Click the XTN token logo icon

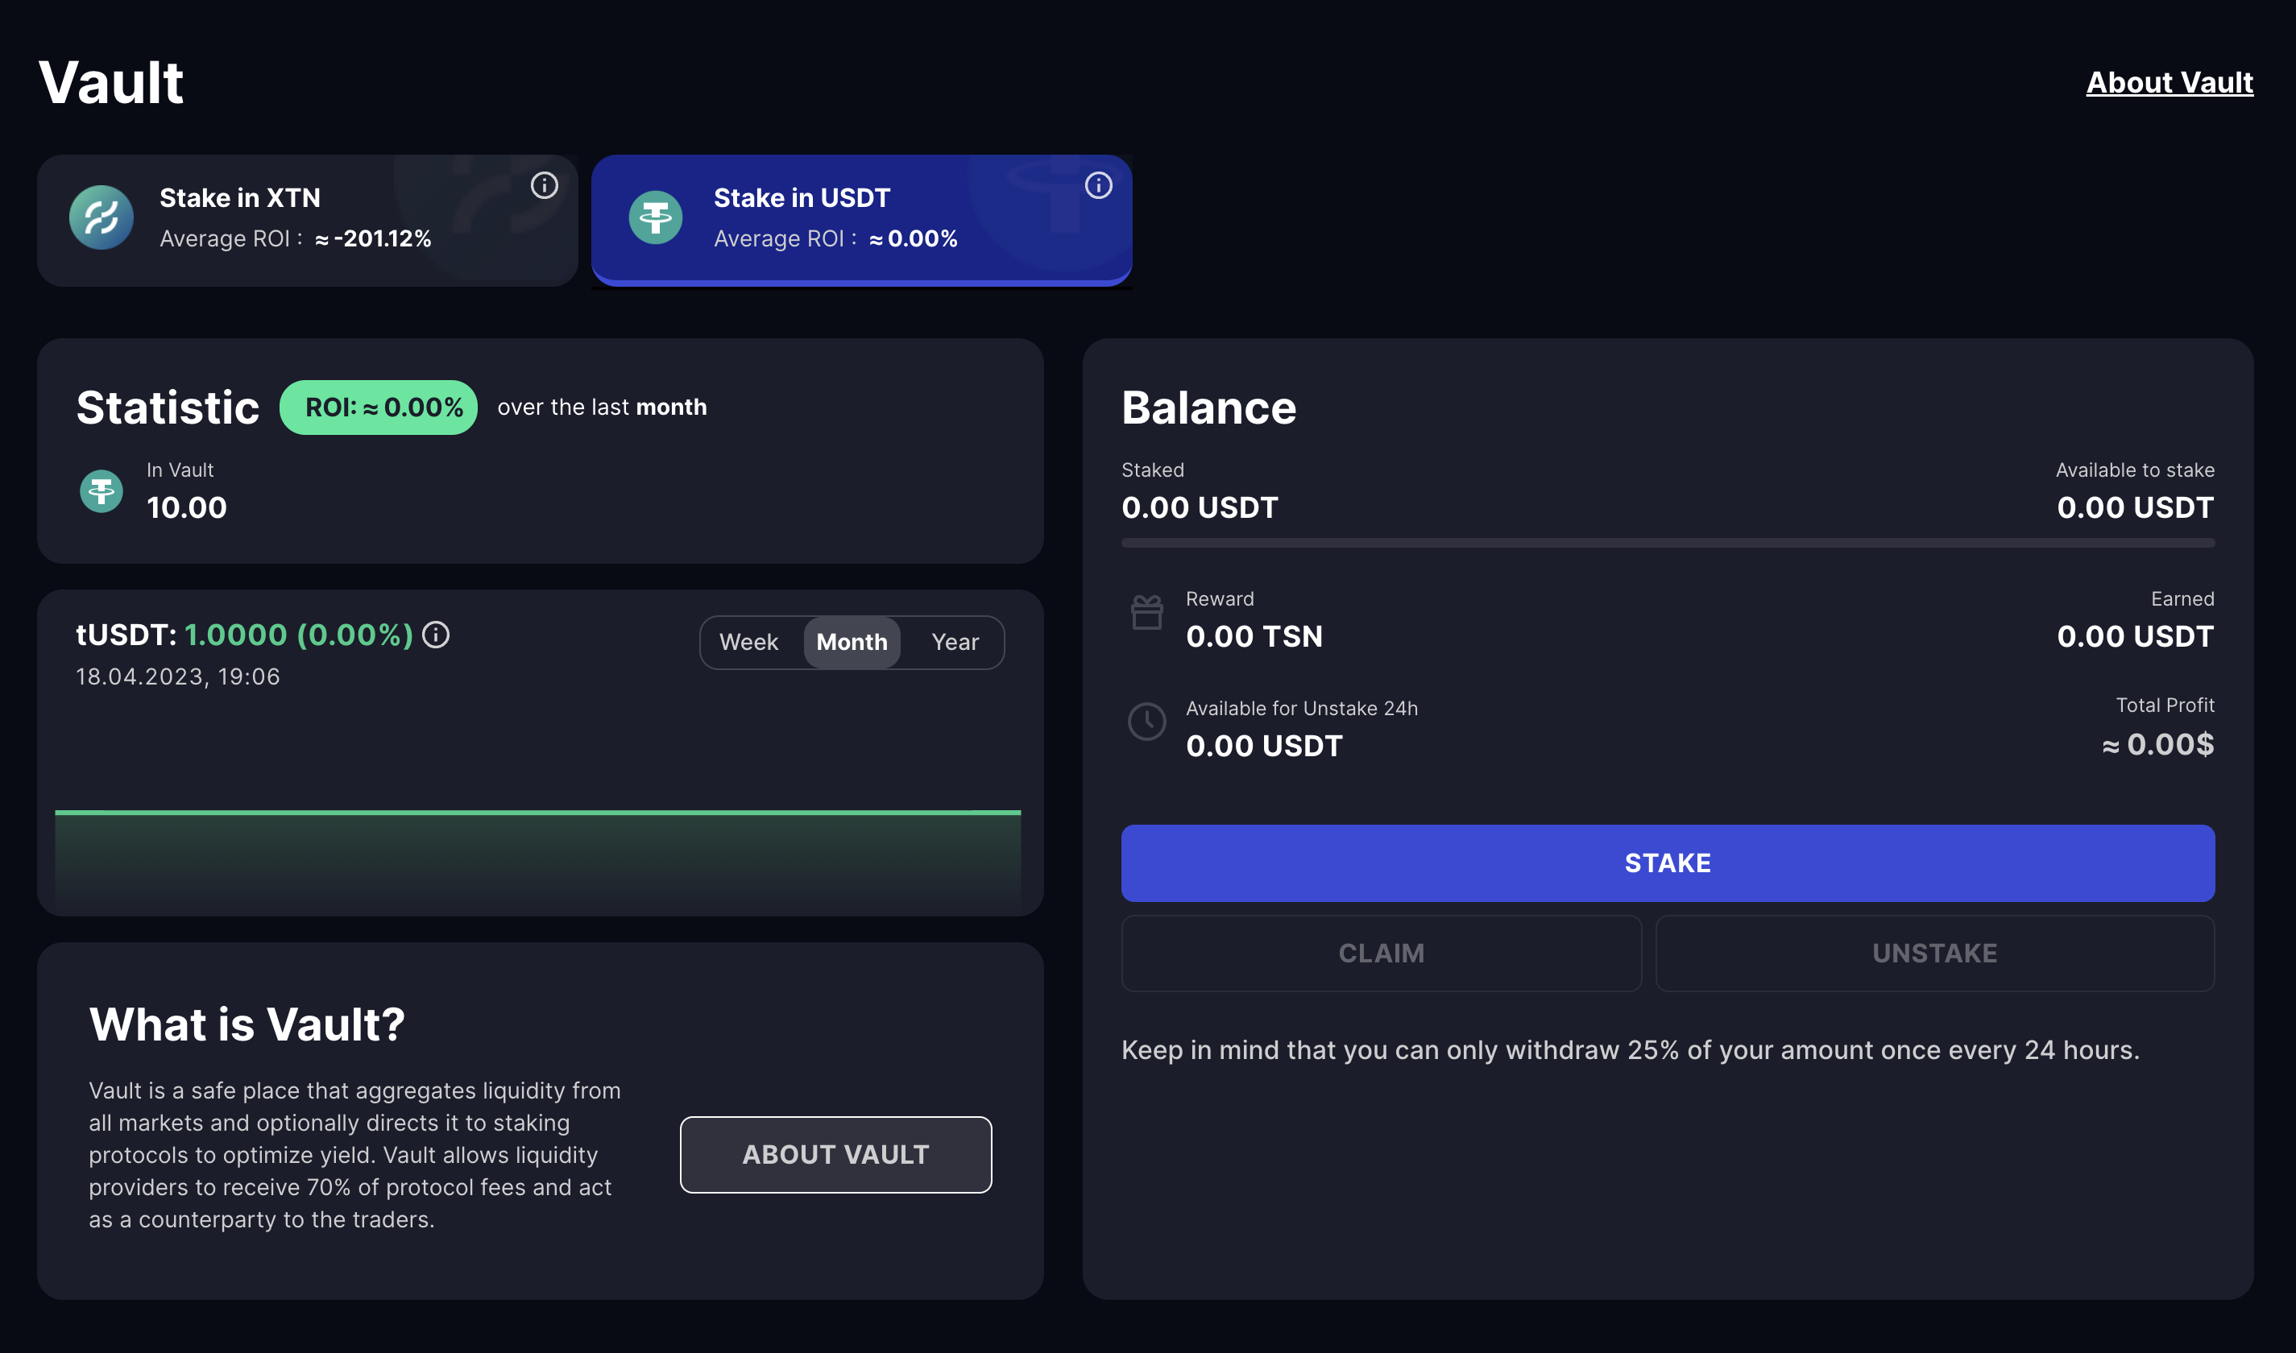pyautogui.click(x=102, y=218)
